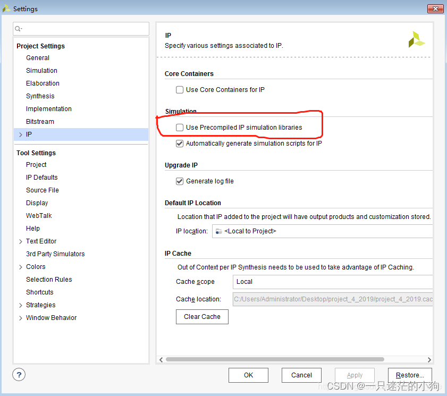Screen dimensions: 447x396
Task: Open the WebTalk settings page
Action: point(39,215)
